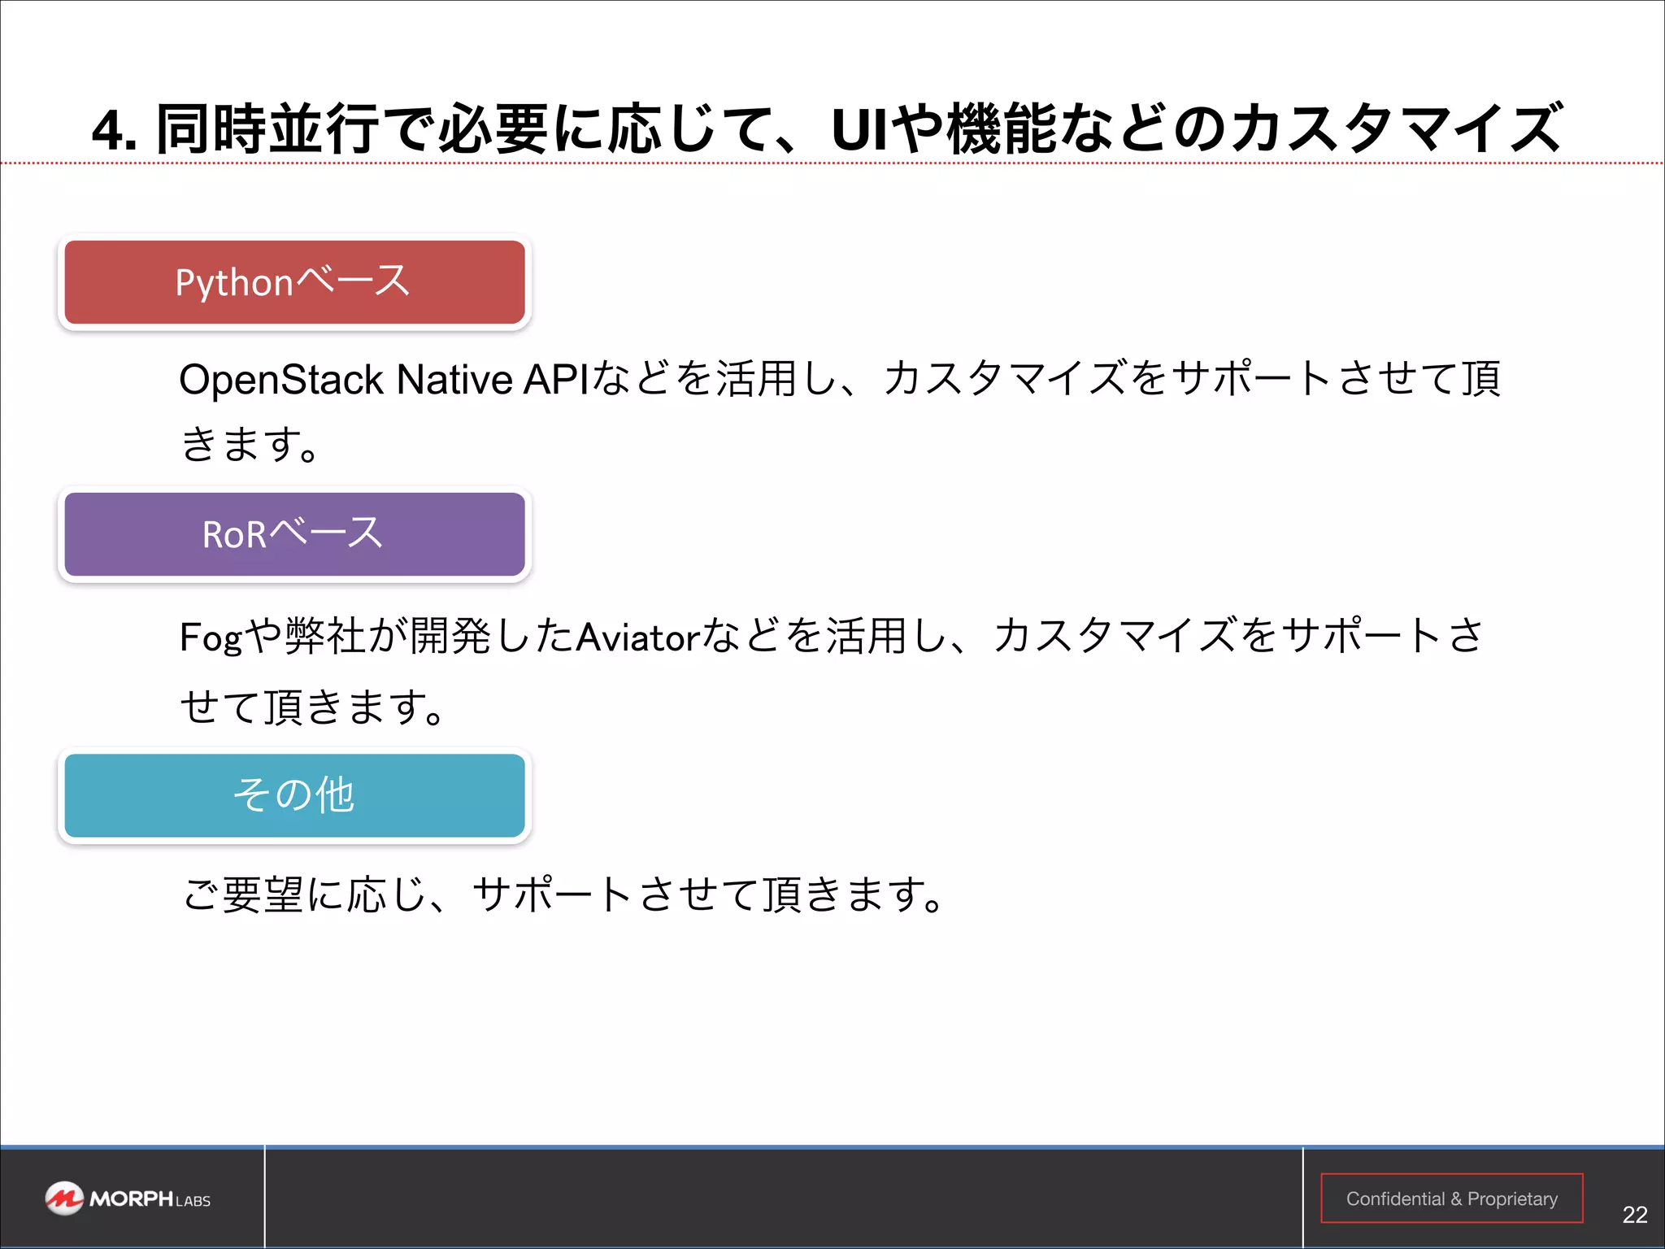Click the word Python in red box
The width and height of the screenshot is (1665, 1249).
(x=234, y=283)
